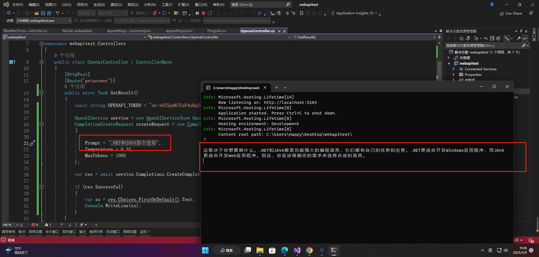Screen dimensions: 539x257
Task: Add a new tab in the terminal window
Action: [x=277, y=88]
